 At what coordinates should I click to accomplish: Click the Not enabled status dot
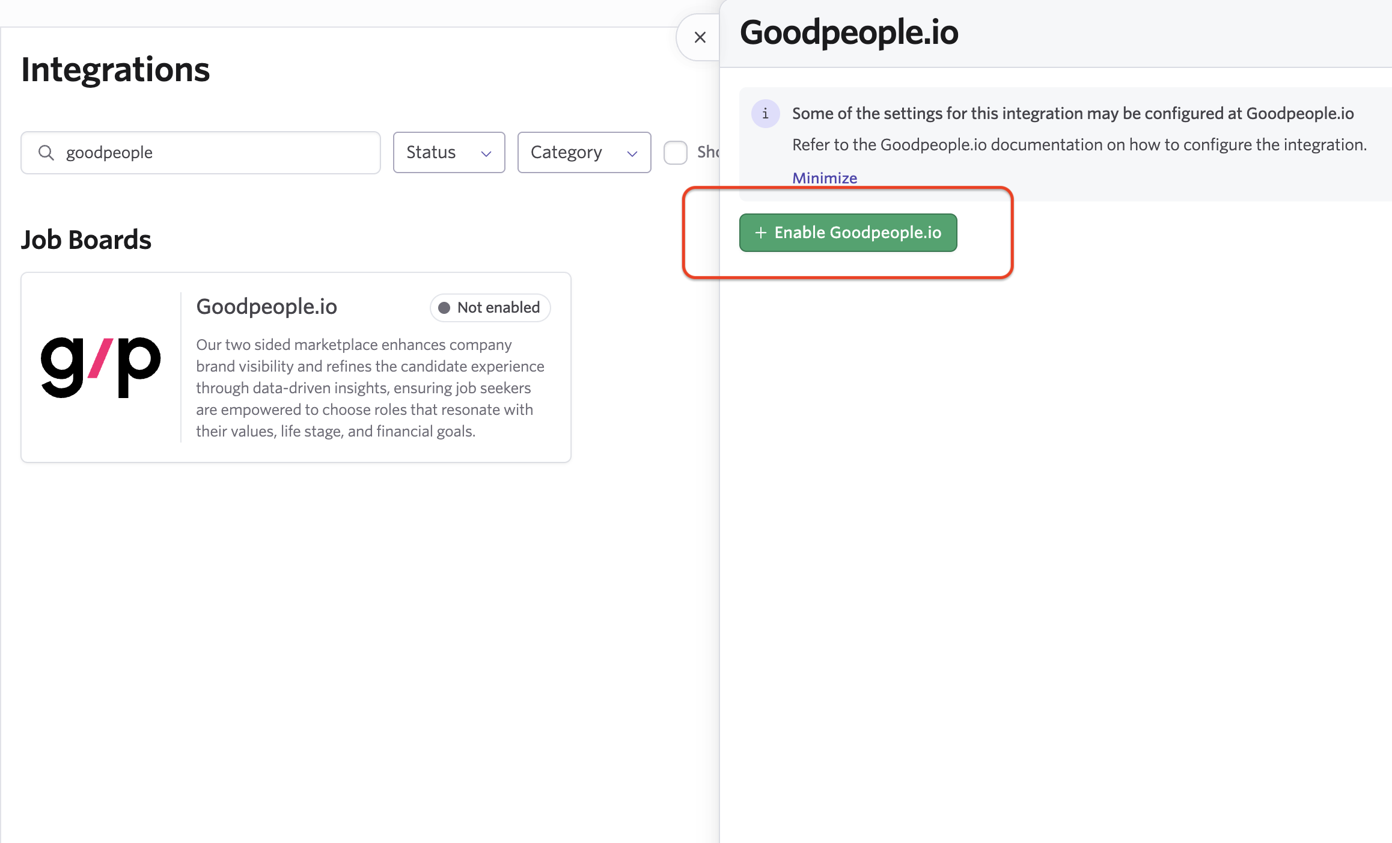(x=444, y=308)
